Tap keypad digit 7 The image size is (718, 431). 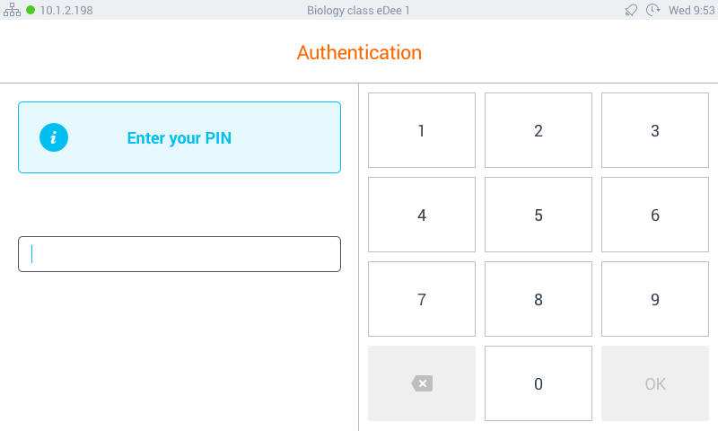[422, 299]
